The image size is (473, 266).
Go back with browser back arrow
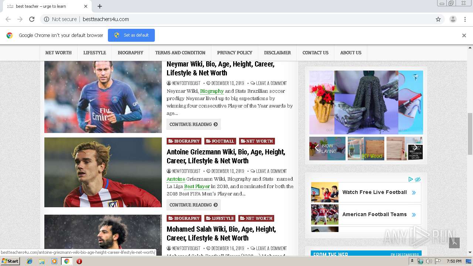click(x=8, y=19)
